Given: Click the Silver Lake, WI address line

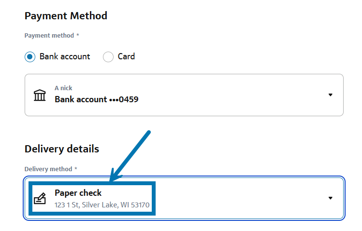Looking at the screenshot, I should 102,205.
